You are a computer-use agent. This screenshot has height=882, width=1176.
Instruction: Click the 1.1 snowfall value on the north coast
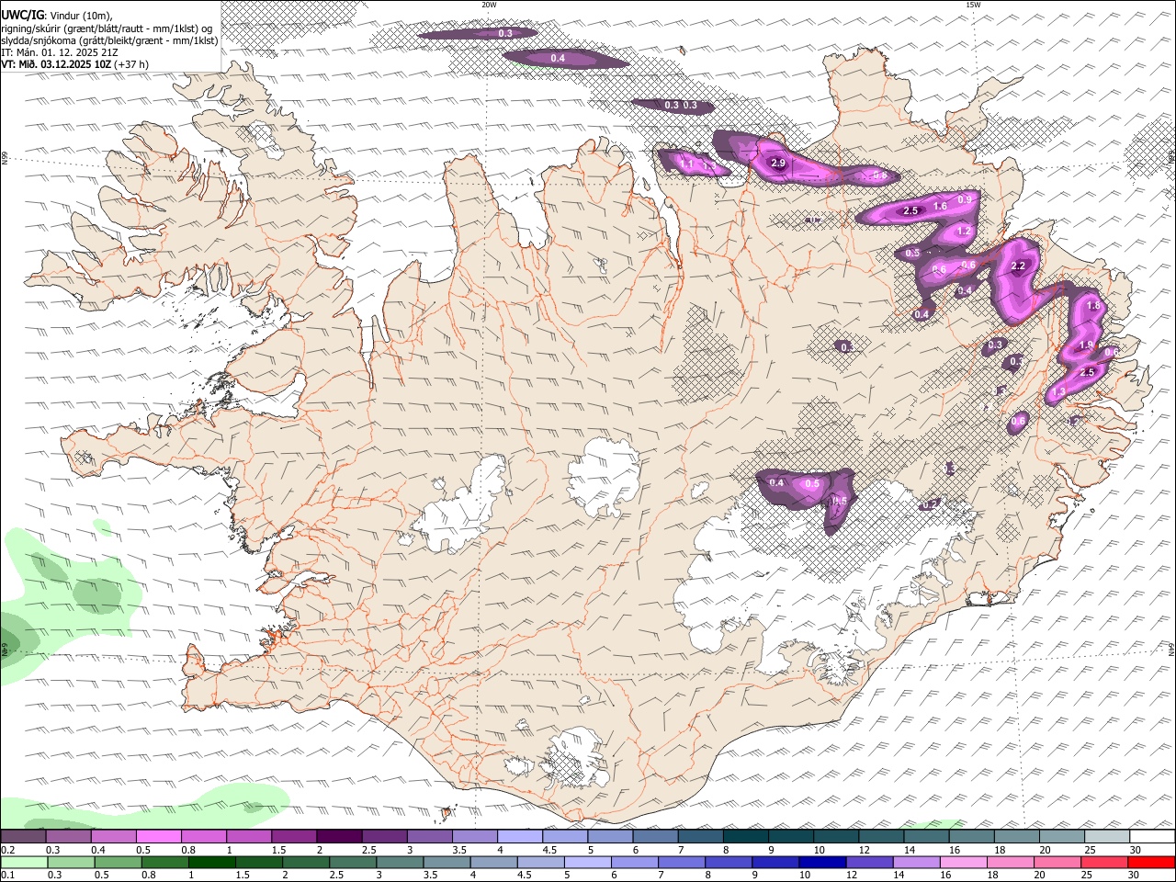[686, 164]
